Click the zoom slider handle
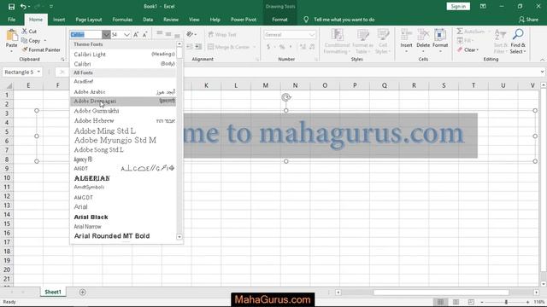Screen dimensions: 547x307 click(506, 302)
